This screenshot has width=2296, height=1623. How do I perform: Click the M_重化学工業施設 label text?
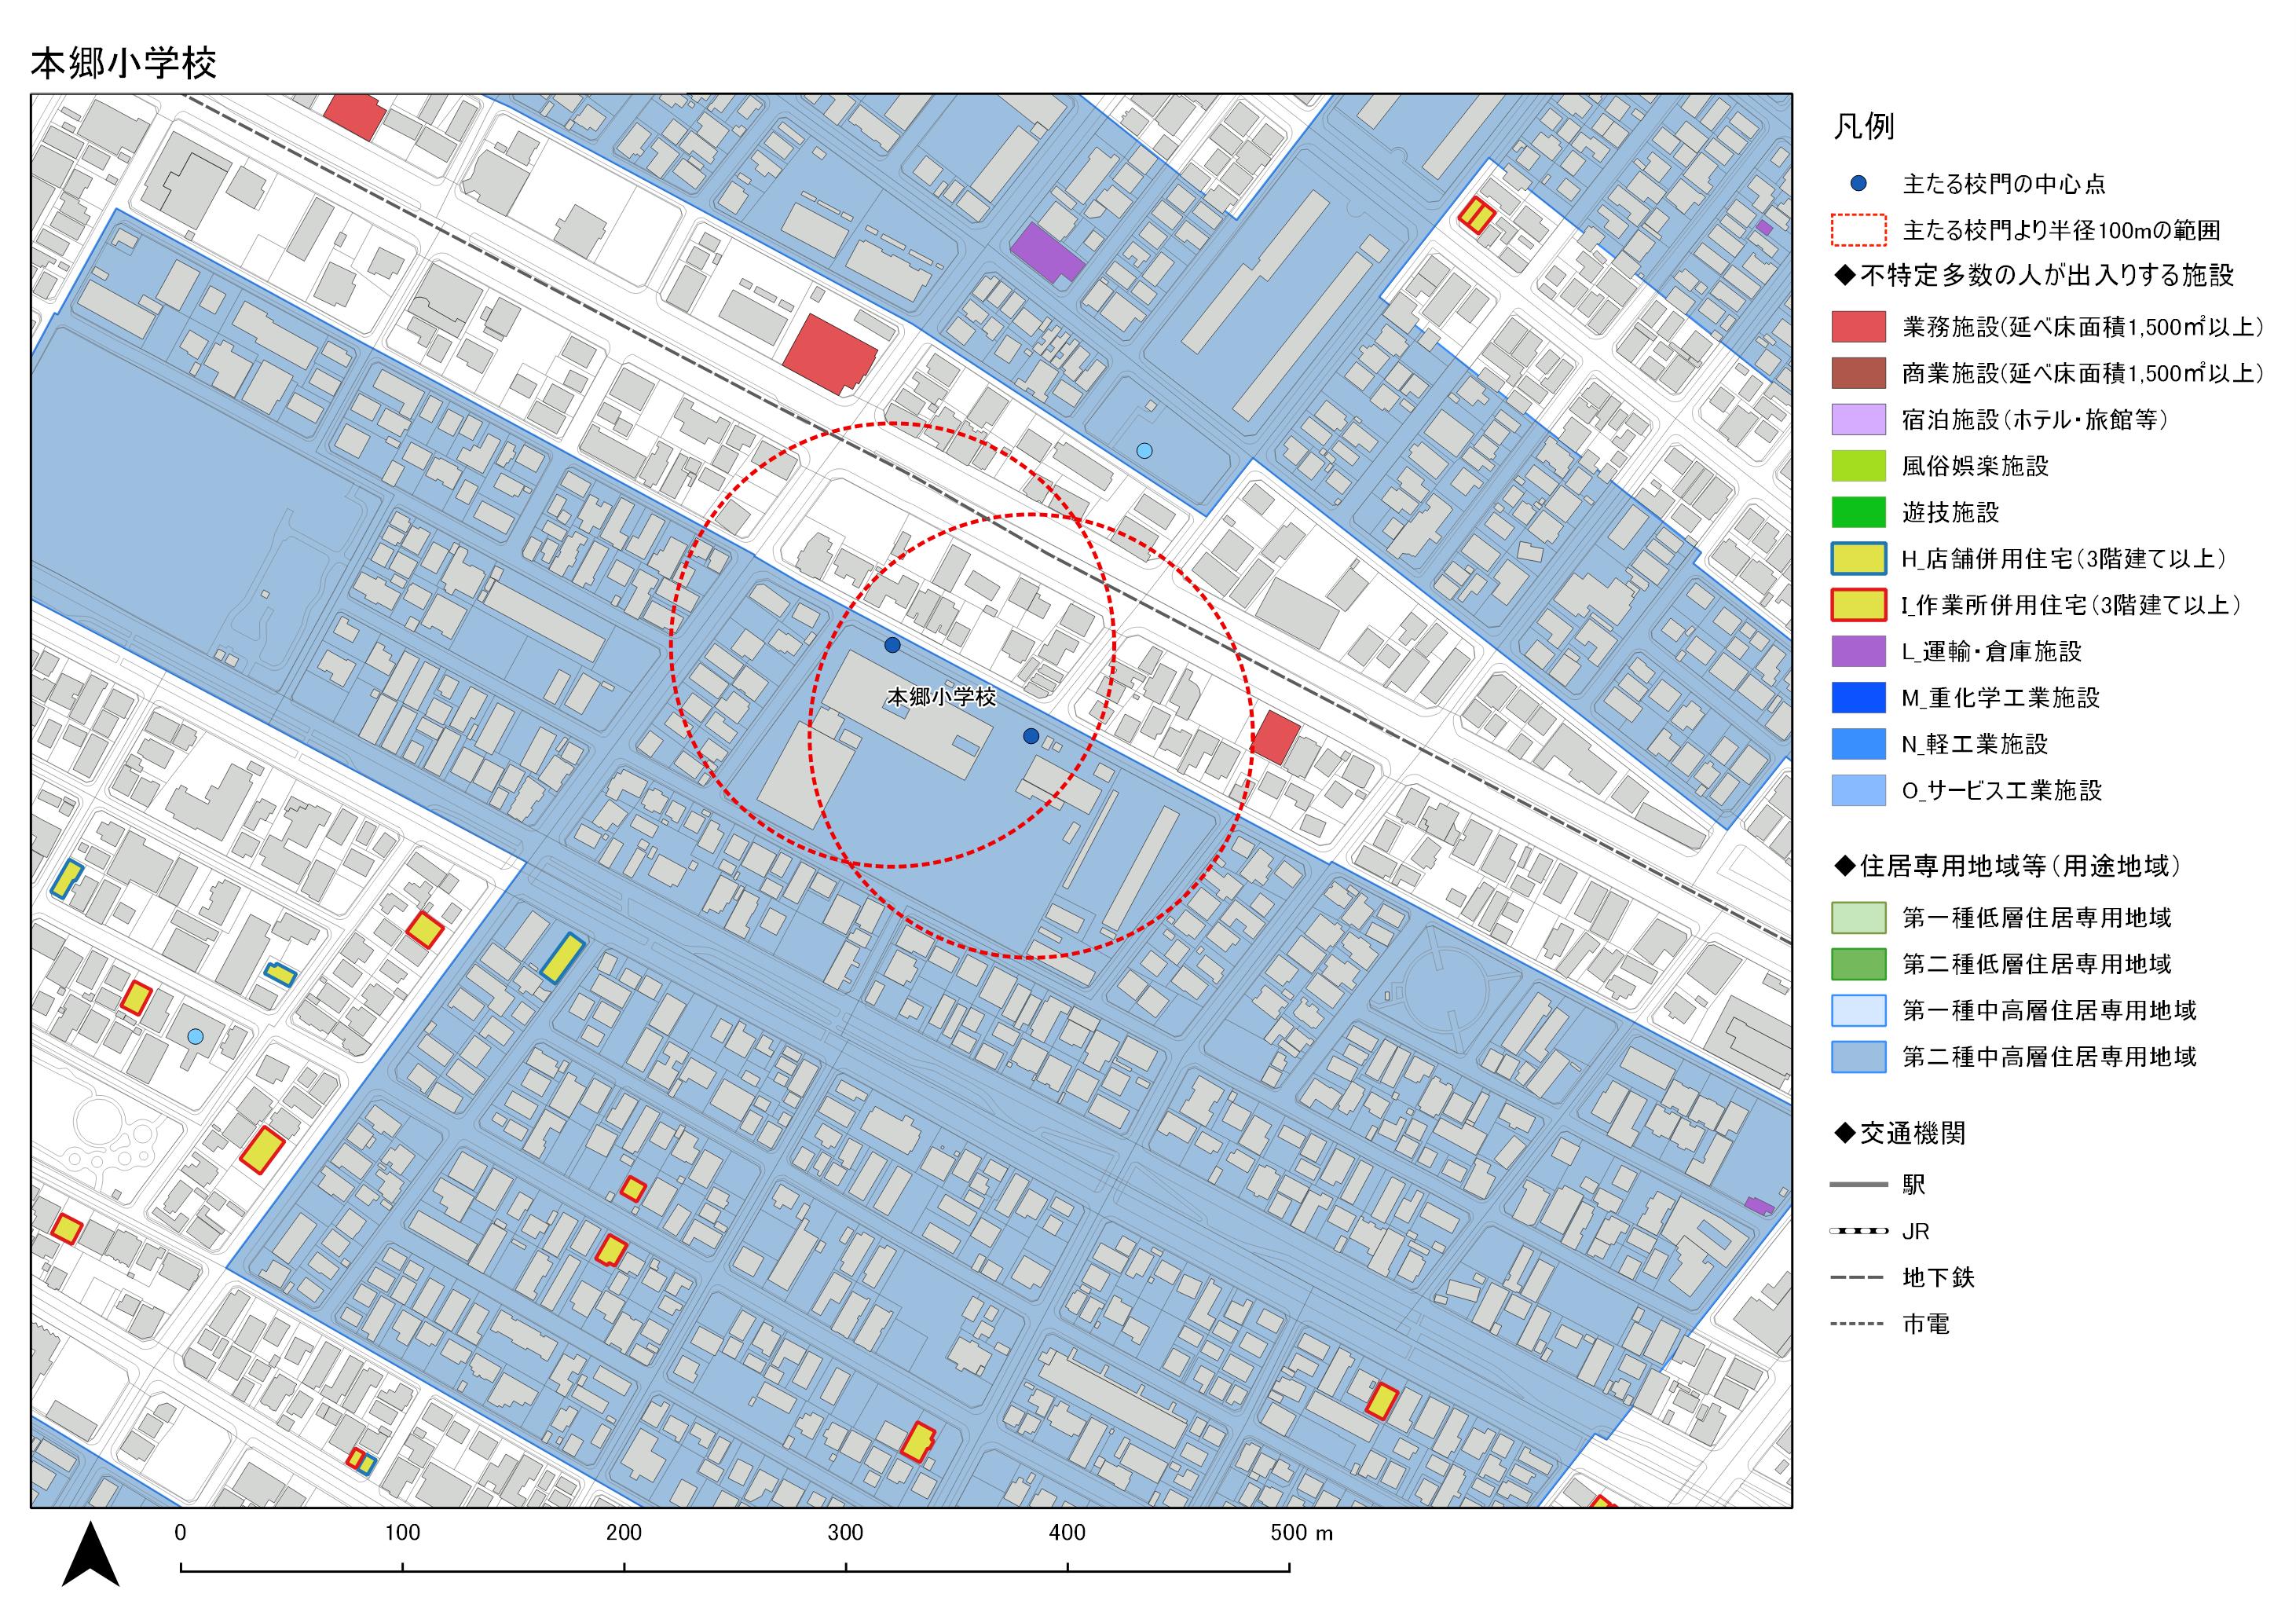2000,698
